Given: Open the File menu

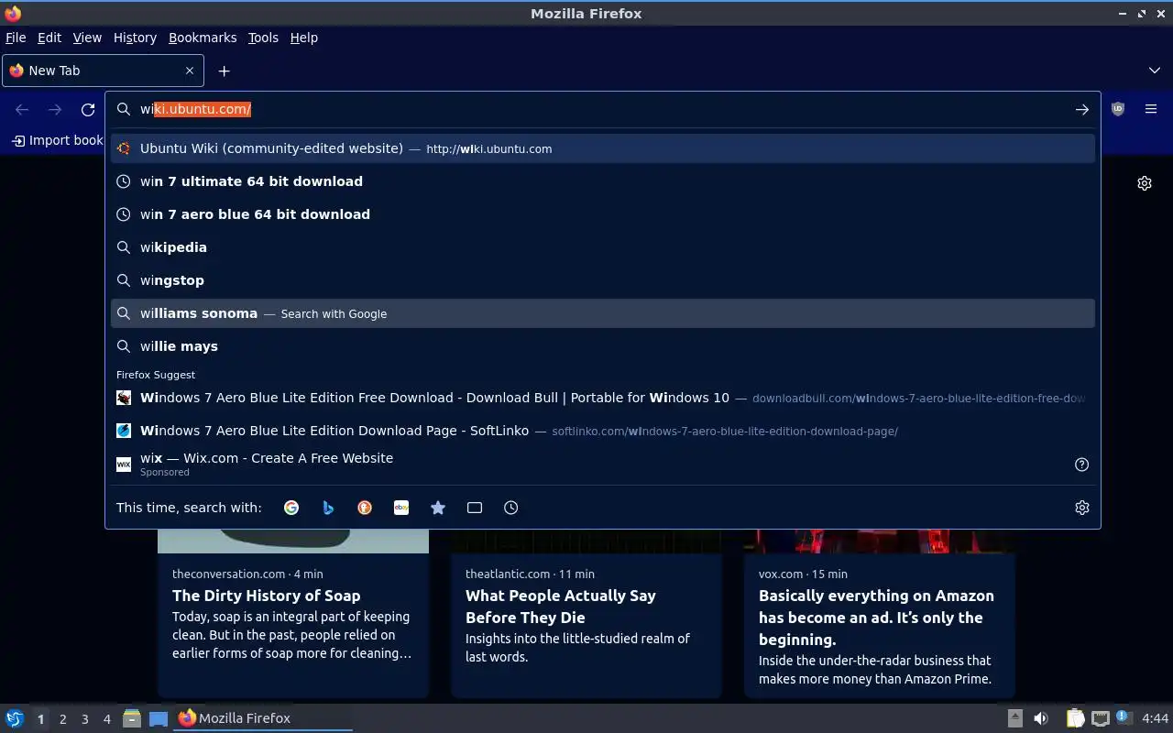Looking at the screenshot, I should pos(16,38).
